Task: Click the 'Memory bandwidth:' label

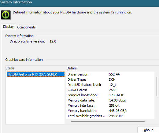Action: point(82,111)
